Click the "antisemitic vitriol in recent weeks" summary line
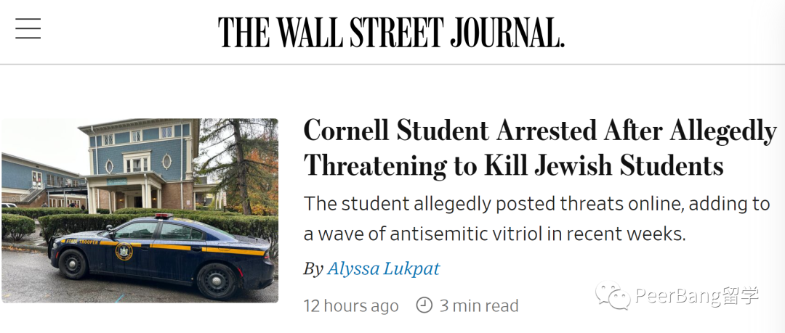The image size is (785, 333). (x=494, y=234)
